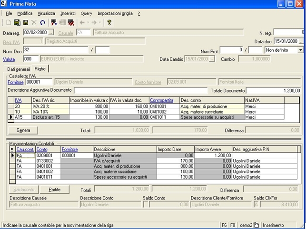Open the Impostazioni griglia menu
Viewport: 306px width, 229px height.
point(115,13)
